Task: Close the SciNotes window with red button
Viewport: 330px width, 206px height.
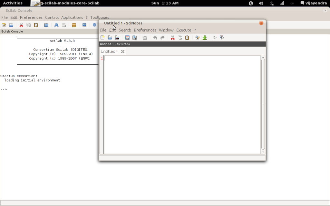Action: click(261, 23)
